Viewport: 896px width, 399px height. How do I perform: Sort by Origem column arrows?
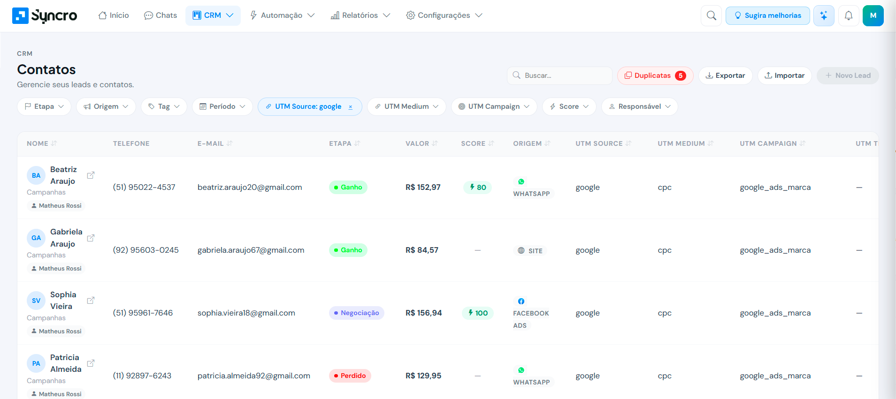click(547, 143)
